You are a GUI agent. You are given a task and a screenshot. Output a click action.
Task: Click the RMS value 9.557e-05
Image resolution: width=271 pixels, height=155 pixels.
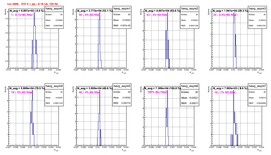[125, 26]
